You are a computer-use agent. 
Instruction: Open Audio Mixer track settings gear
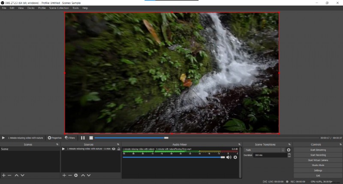pyautogui.click(x=235, y=157)
